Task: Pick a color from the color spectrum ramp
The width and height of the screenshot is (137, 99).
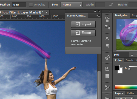Action: [x=126, y=87]
